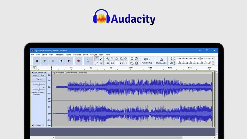The height and width of the screenshot is (139, 247).
Task: Click the microphone record meter icon
Action: [172, 59]
